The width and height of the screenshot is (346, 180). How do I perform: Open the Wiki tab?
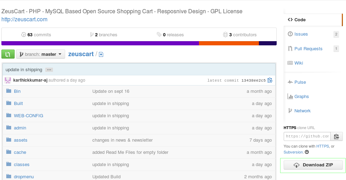click(x=299, y=63)
